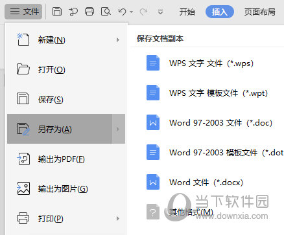Choose 其他格式(M) option
The width and height of the screenshot is (284, 235).
coord(191,212)
